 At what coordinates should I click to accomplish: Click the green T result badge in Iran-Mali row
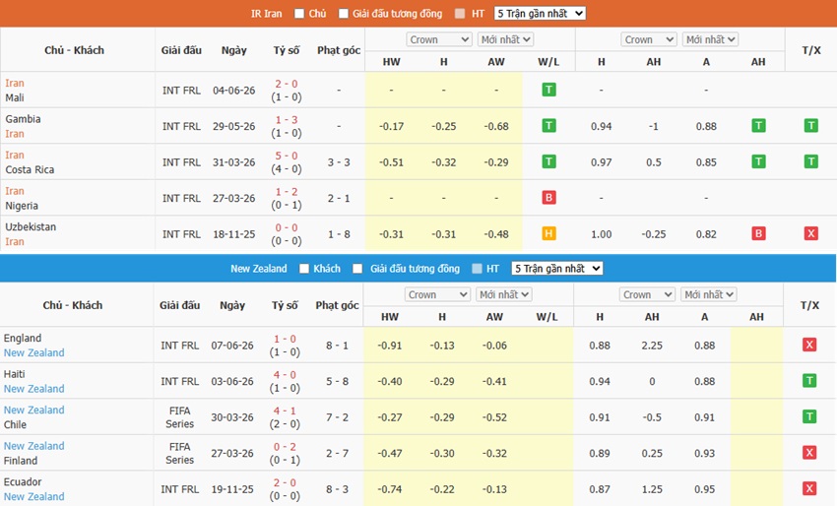point(548,90)
